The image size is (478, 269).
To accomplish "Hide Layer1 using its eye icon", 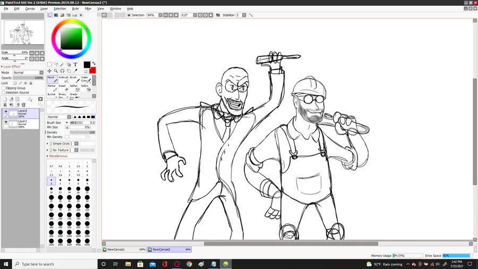I will click(6, 122).
